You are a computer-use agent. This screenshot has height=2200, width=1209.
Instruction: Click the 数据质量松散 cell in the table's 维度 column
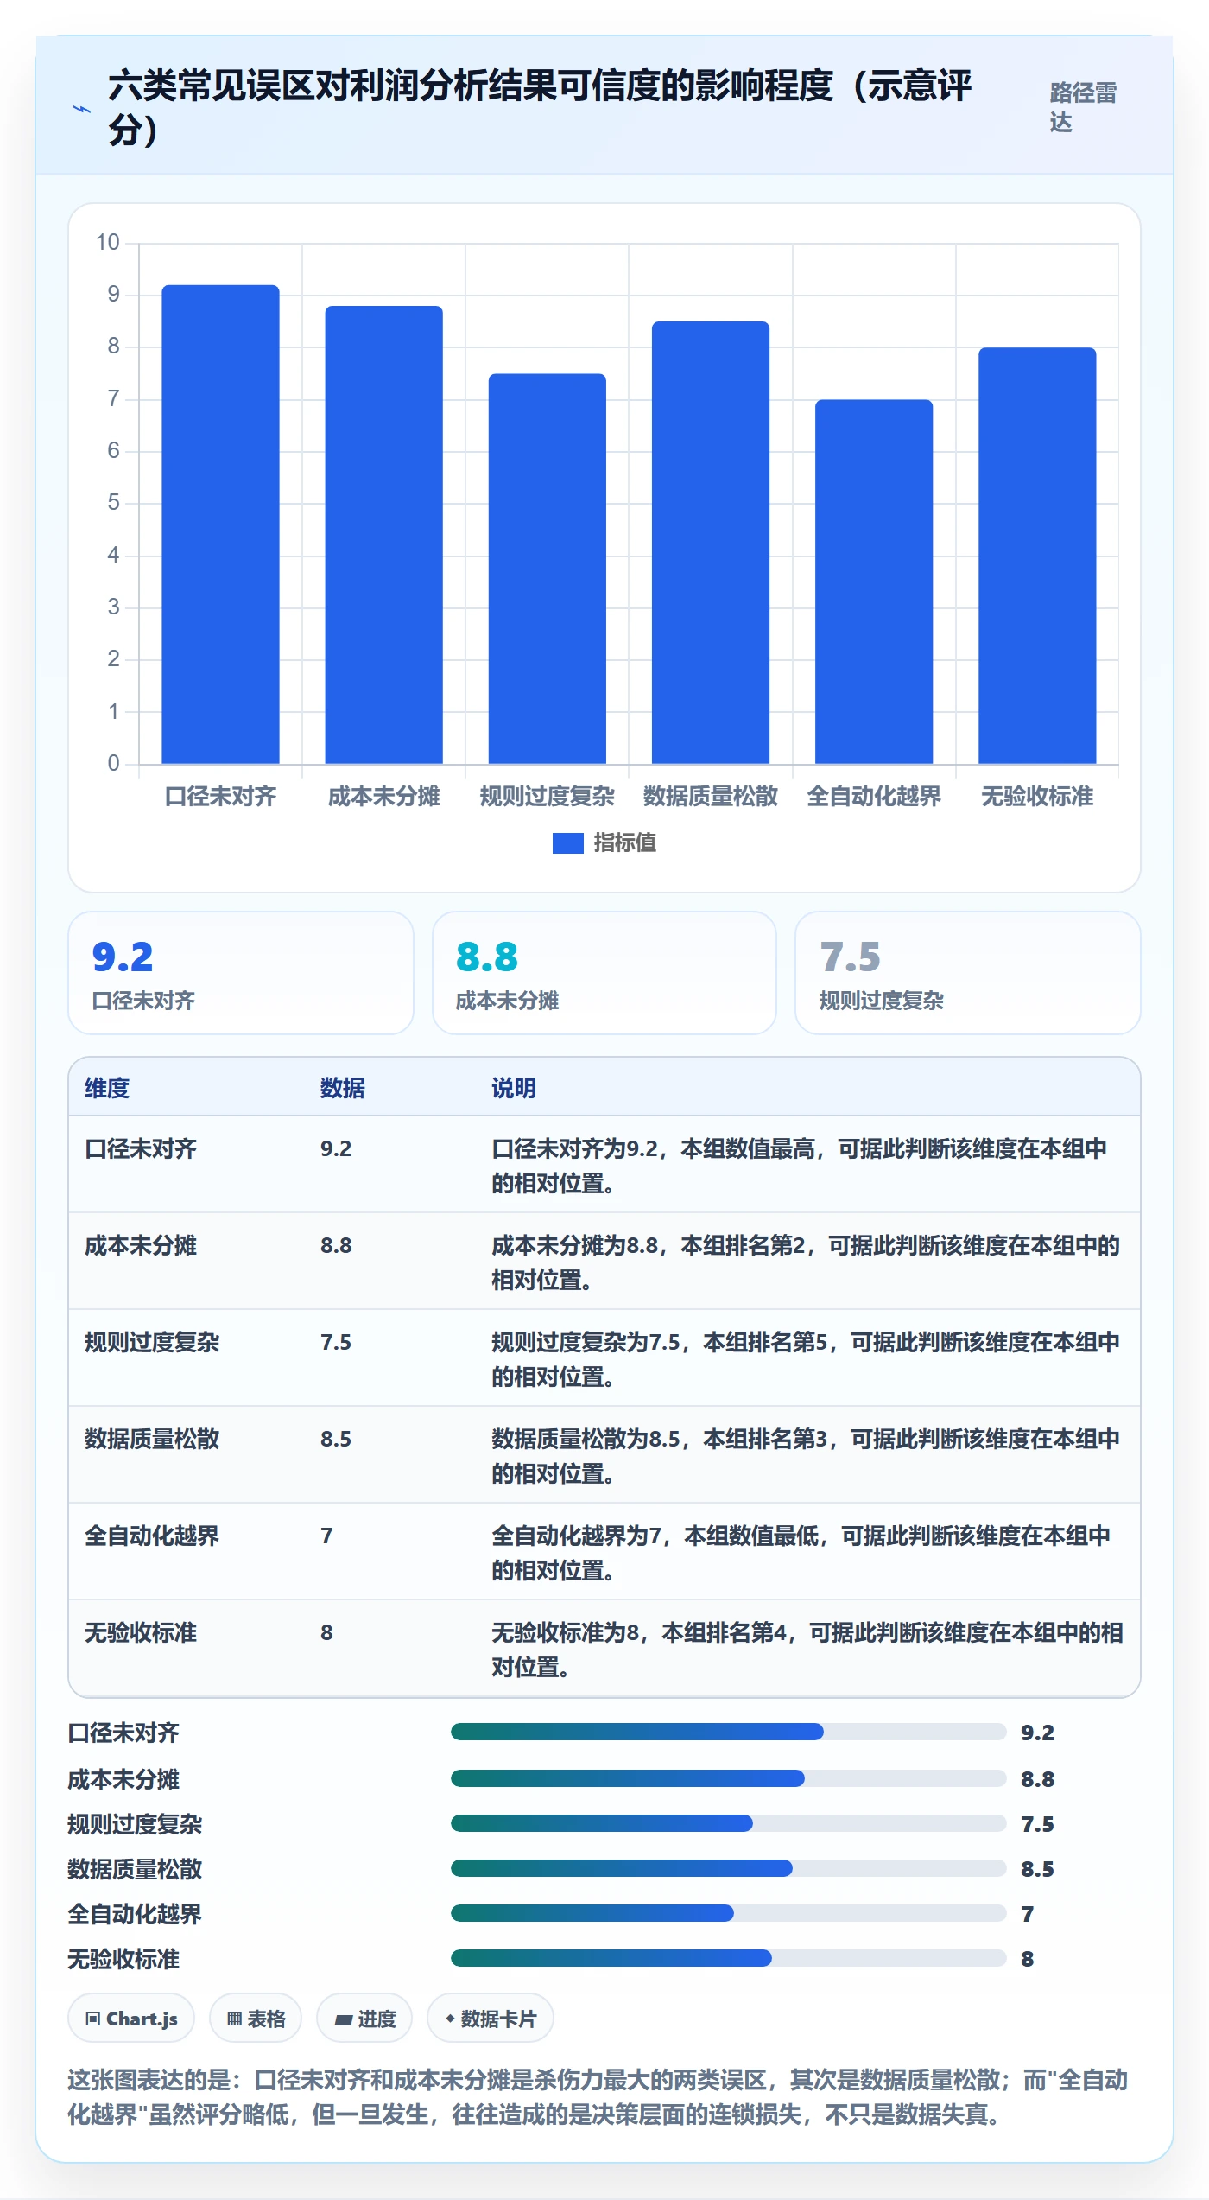[x=152, y=1439]
